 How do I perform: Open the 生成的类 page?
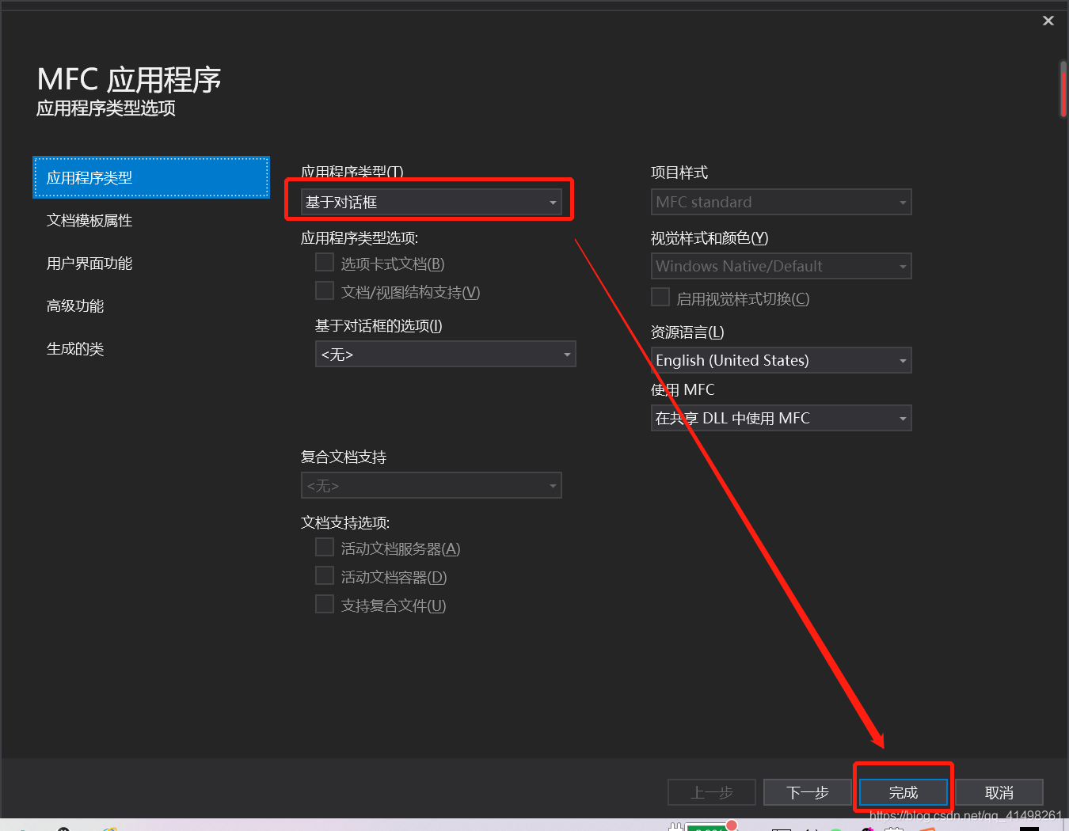(x=75, y=349)
